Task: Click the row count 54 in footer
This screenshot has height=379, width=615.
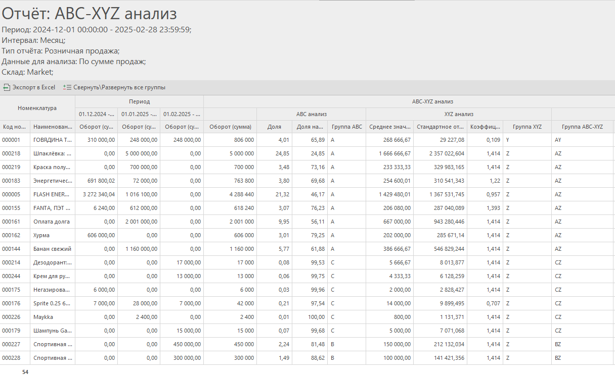Action: pyautogui.click(x=25, y=372)
